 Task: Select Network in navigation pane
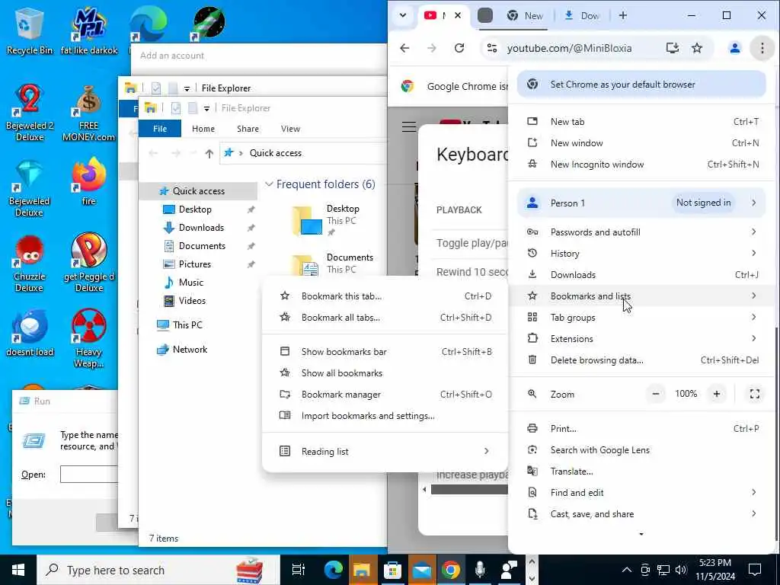point(190,350)
